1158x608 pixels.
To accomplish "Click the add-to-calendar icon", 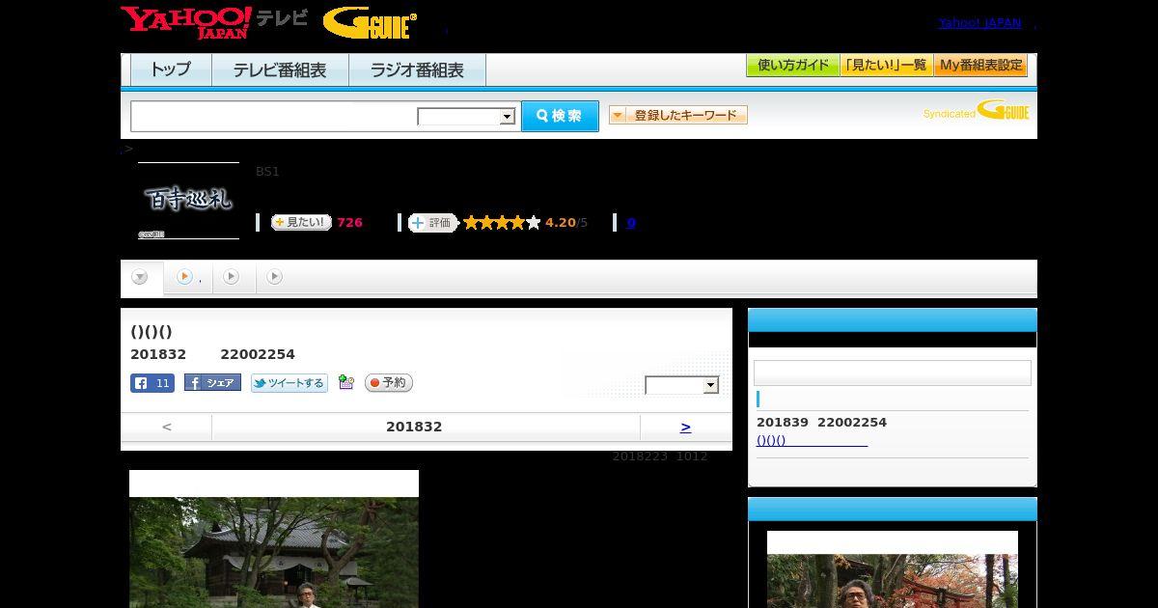I will pyautogui.click(x=346, y=383).
